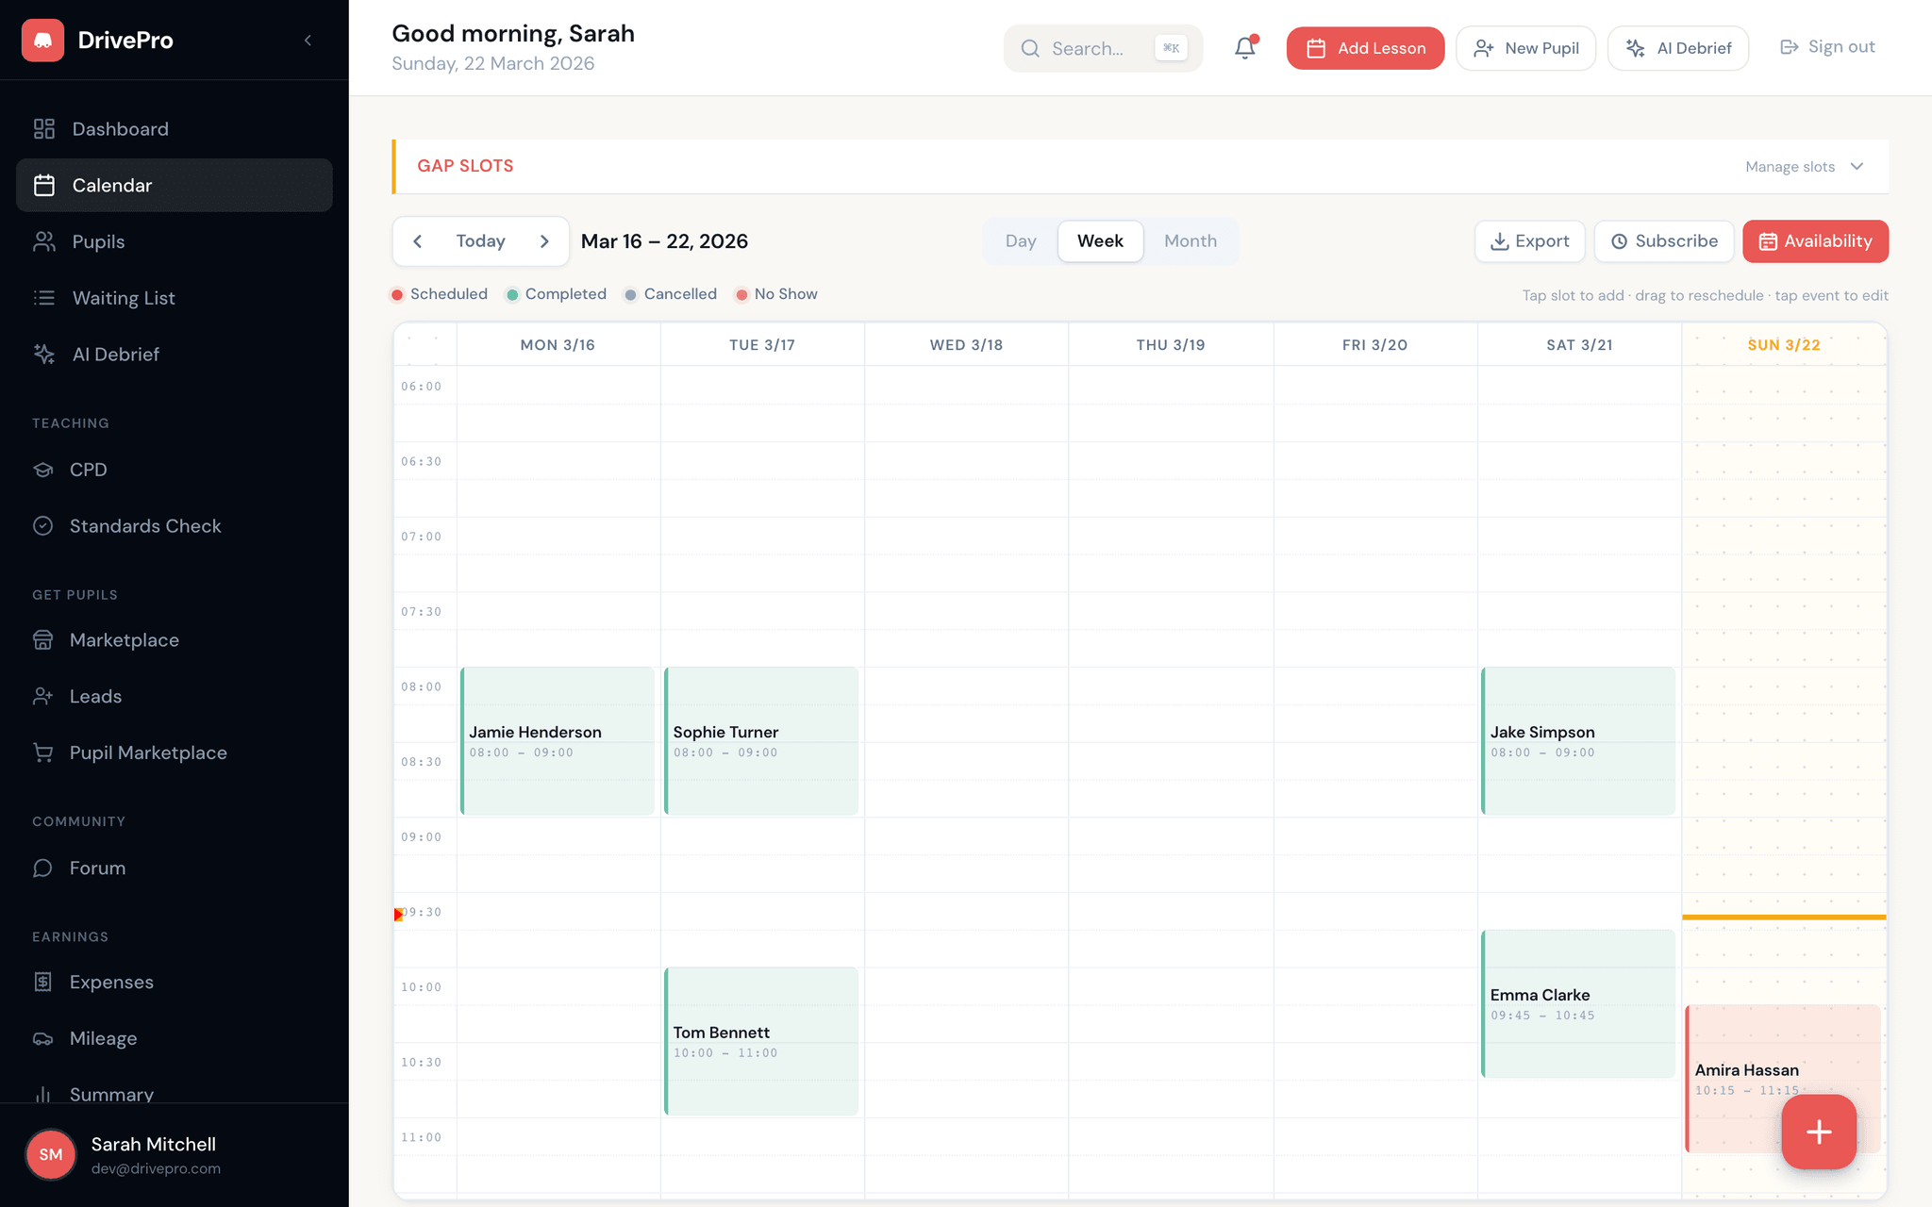Open the Calendar section in the sidebar
Viewport: 1932px width, 1207px height.
pos(112,185)
